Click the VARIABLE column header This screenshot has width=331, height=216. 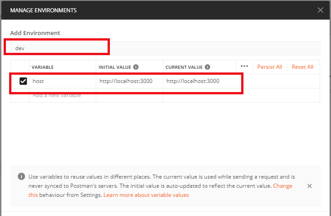tap(43, 67)
